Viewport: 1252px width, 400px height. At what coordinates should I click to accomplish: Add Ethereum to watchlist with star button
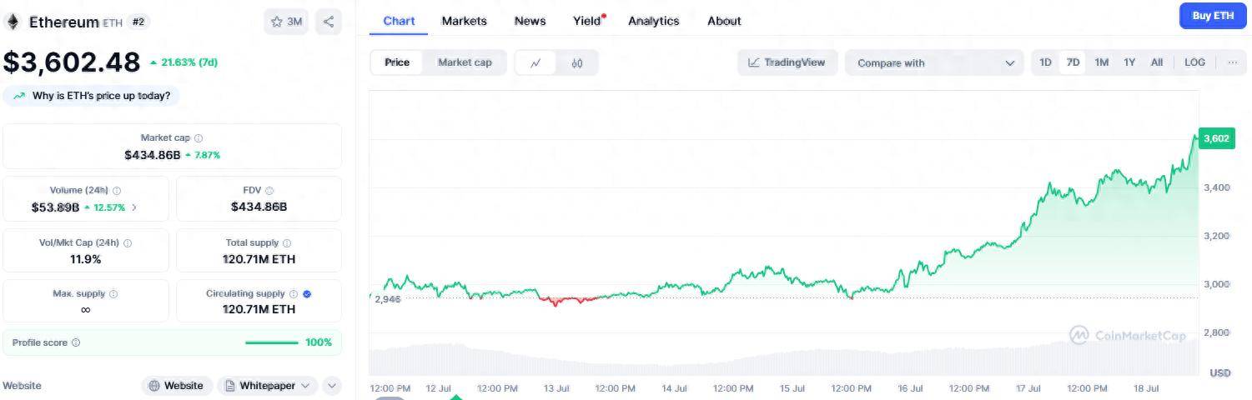(x=286, y=22)
